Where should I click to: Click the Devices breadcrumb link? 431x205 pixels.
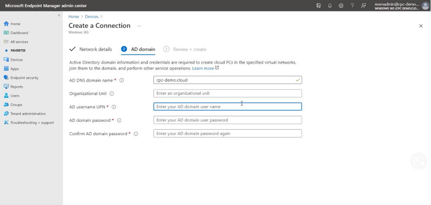[x=92, y=16]
